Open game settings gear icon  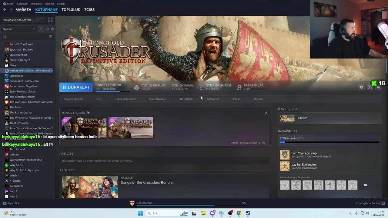point(361,87)
